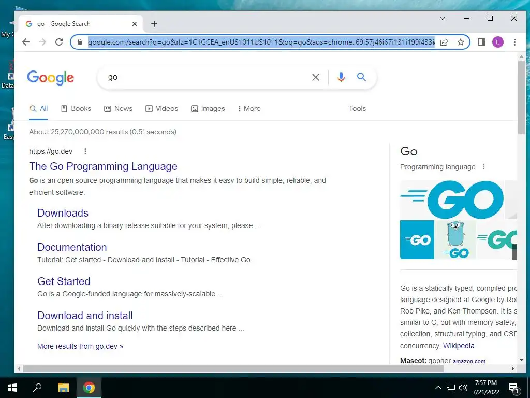Open three-dot options beside https://go.dev

tap(85, 151)
